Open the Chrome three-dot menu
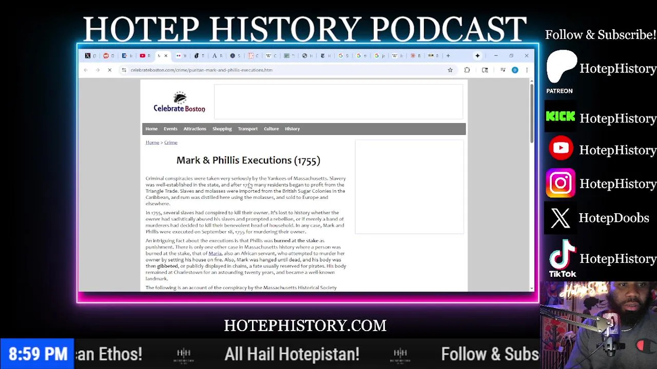This screenshot has height=369, width=657. [527, 70]
